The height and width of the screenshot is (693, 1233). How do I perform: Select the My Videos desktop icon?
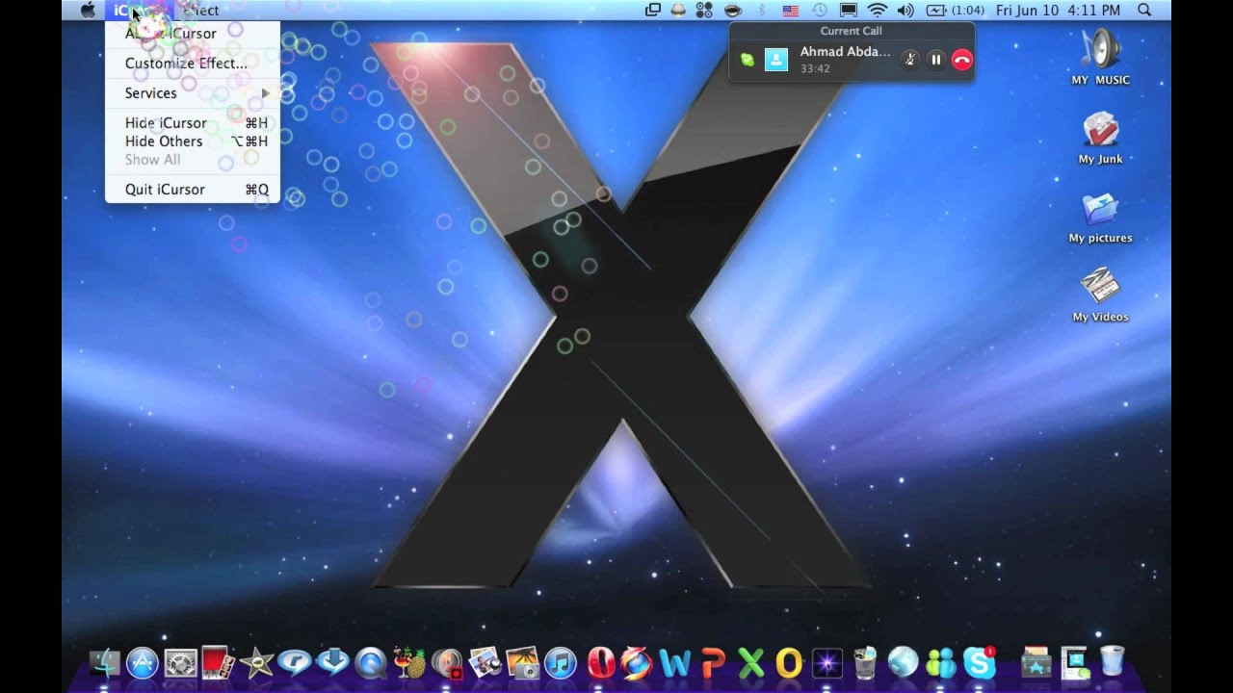pos(1100,295)
